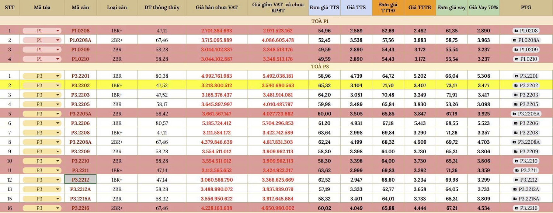Click the folder icon in the P1.0208 chip
The image size is (553, 213).
click(x=517, y=31)
